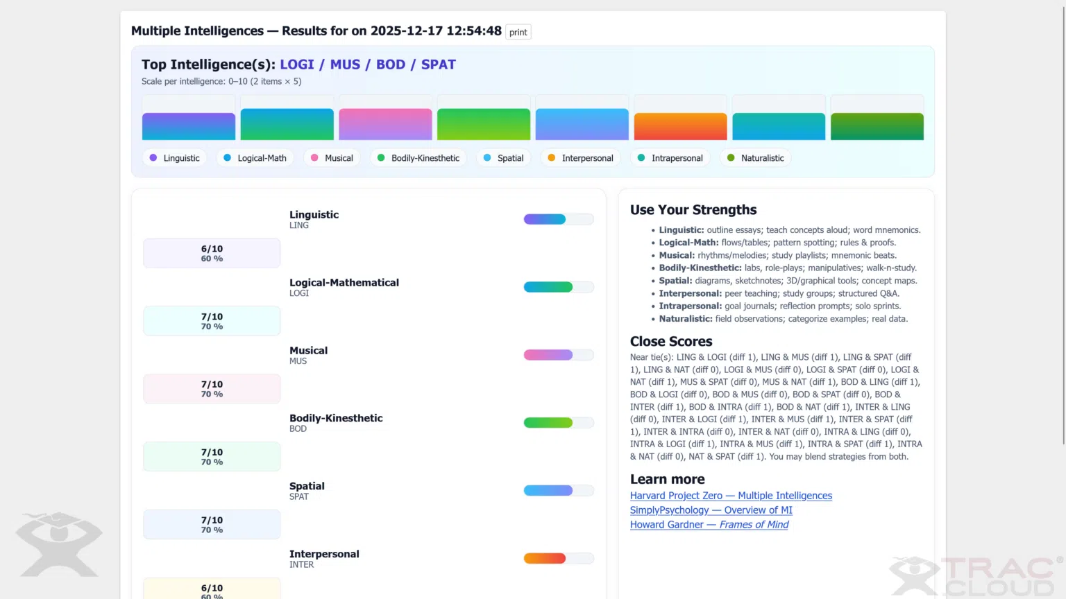Select the Linguistic legend chip
This screenshot has width=1066, height=599.
coord(174,158)
